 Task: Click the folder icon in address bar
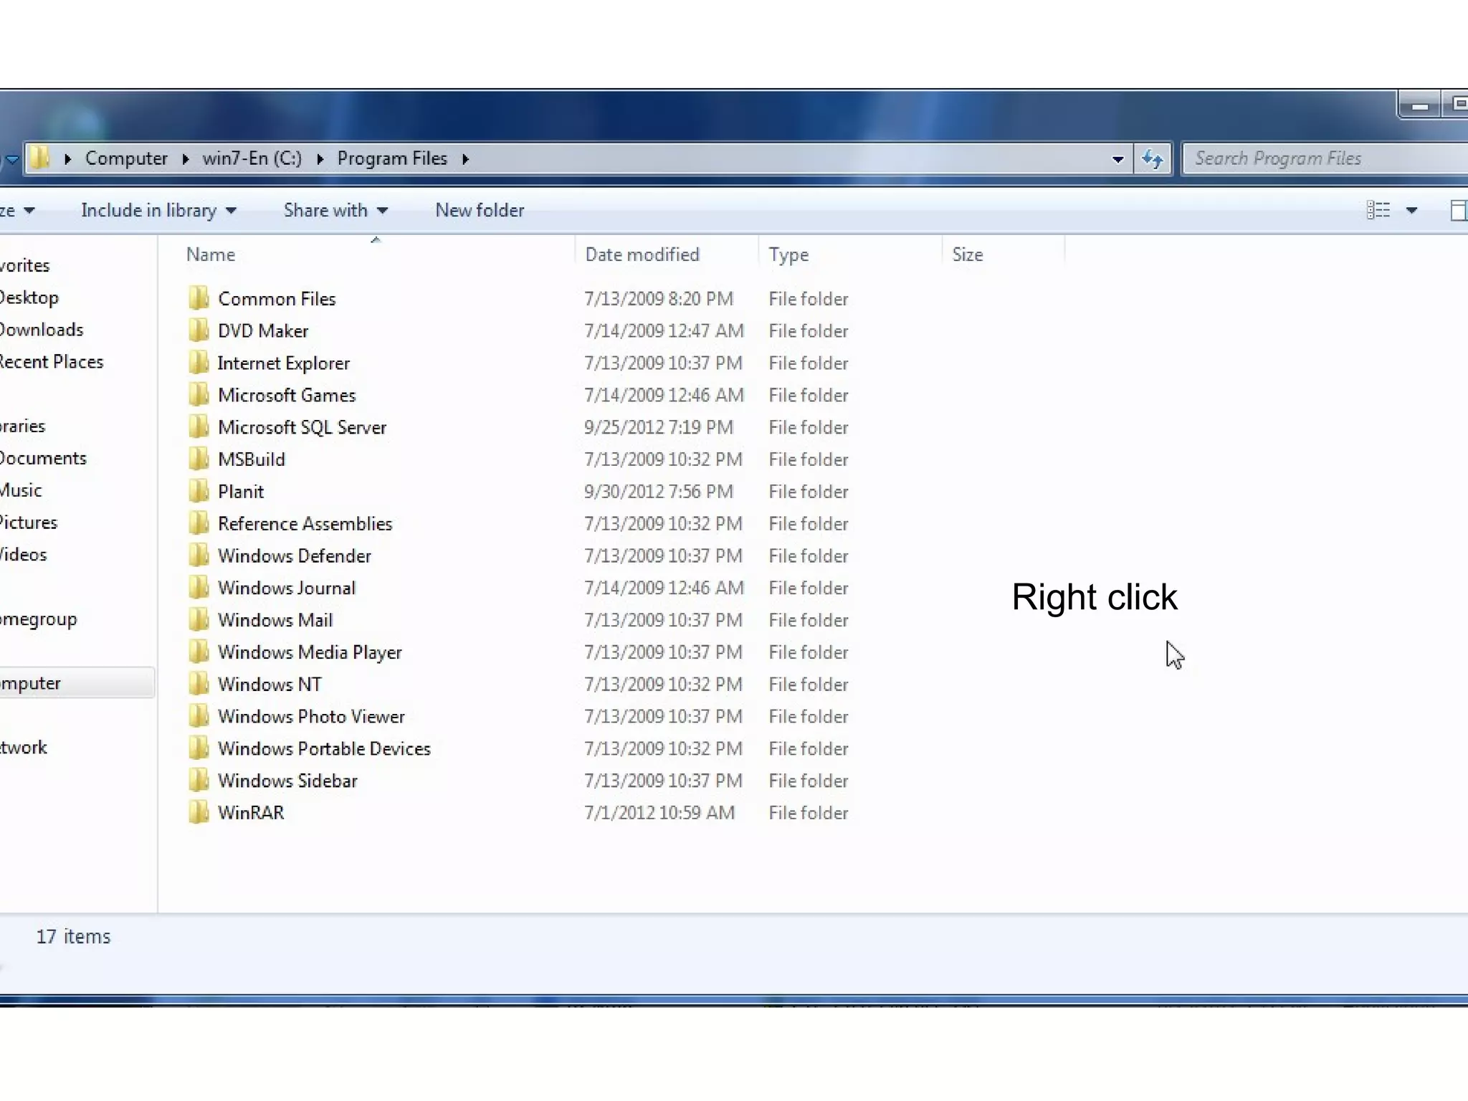point(40,158)
